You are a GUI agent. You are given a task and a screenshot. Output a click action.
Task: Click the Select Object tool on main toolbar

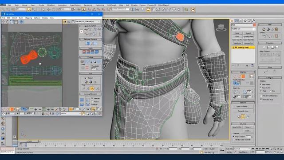pyautogui.click(x=29, y=9)
